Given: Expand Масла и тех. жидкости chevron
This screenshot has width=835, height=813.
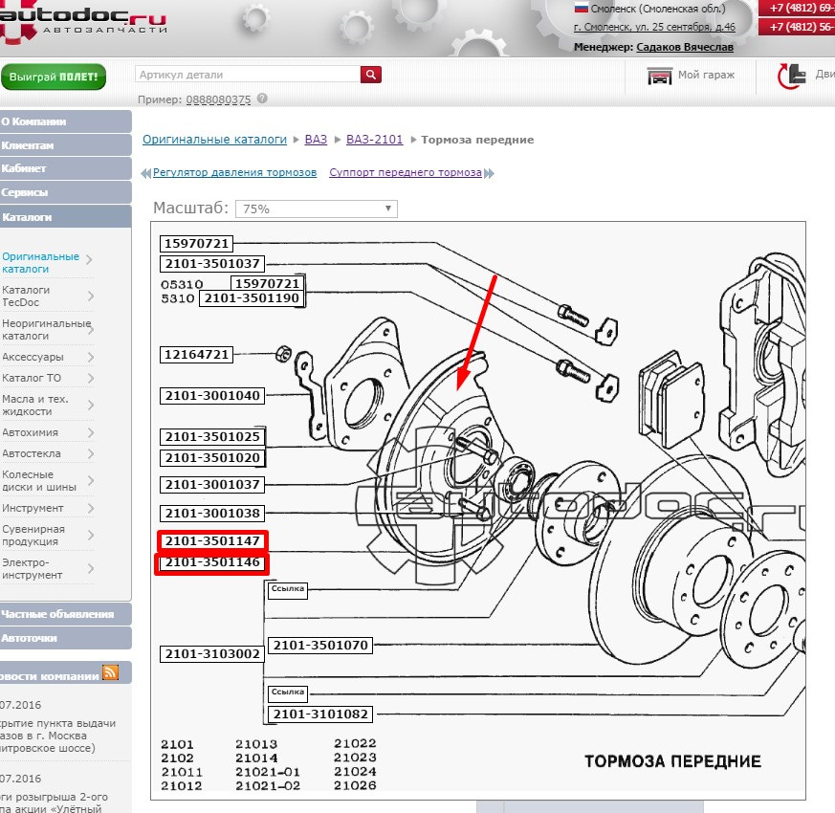Looking at the screenshot, I should (91, 406).
